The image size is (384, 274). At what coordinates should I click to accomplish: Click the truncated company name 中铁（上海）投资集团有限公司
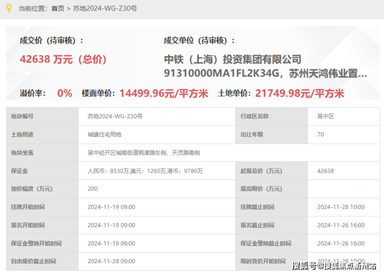click(x=232, y=60)
